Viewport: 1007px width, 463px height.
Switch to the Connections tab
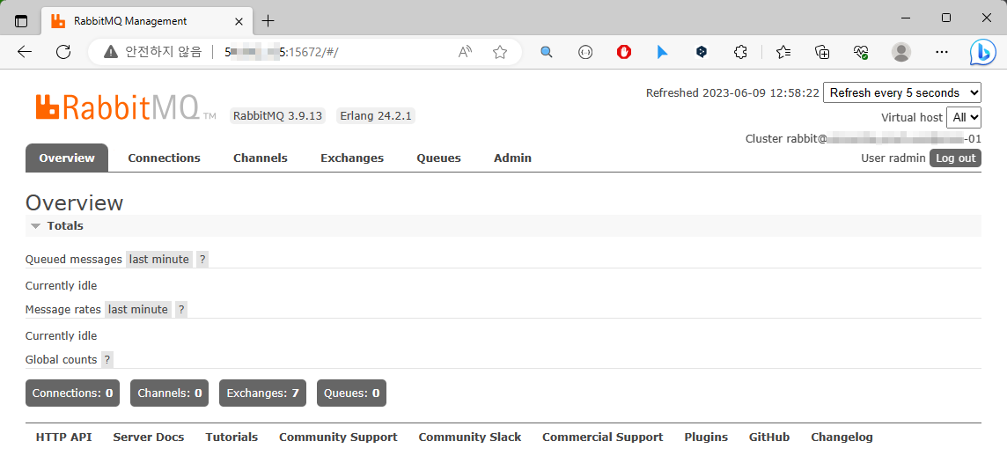(x=164, y=158)
